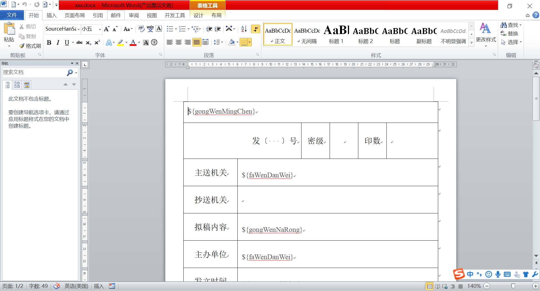The height and width of the screenshot is (291, 540).
Task: Click the vertical scrollbar down arrow
Action: tap(536, 256)
